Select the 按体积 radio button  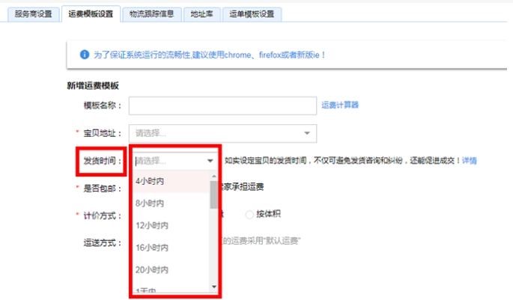coord(249,215)
